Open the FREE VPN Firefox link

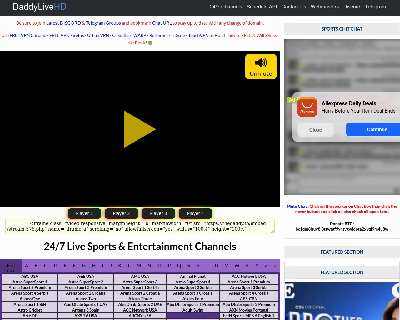click(x=67, y=35)
